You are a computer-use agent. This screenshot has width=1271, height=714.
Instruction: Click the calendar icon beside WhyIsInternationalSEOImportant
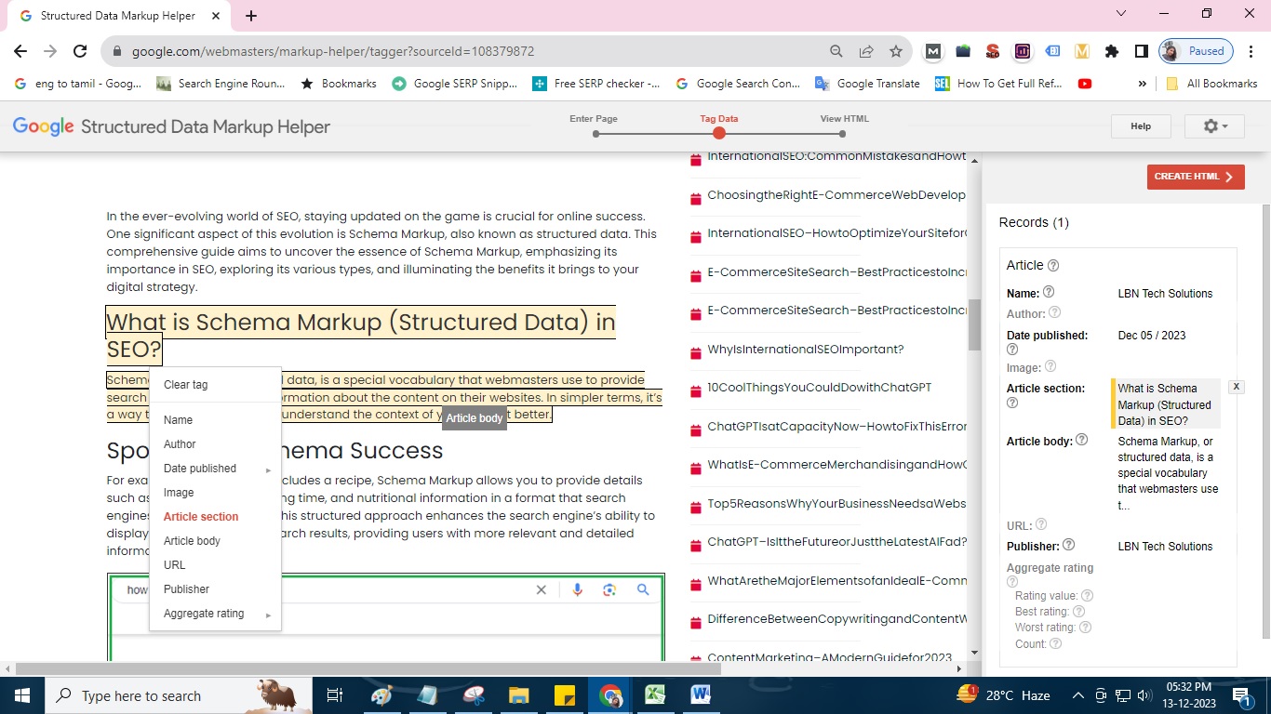pyautogui.click(x=695, y=350)
